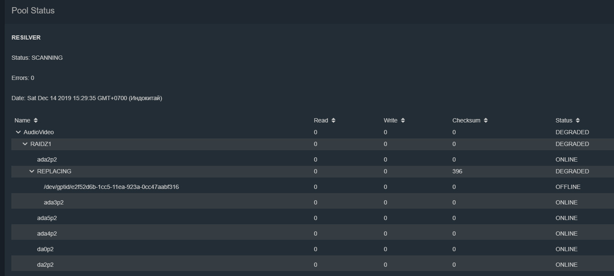Sort using the Write column arrows
The height and width of the screenshot is (276, 614).
pyautogui.click(x=403, y=120)
